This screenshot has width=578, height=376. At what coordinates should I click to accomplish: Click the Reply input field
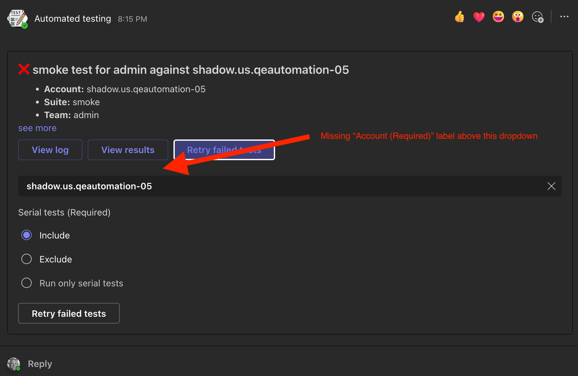click(x=129, y=364)
